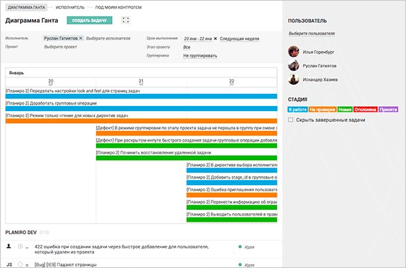The image size is (406, 268).
Task: Open the date range 20 янв - 22 янв picker
Action: [198, 38]
